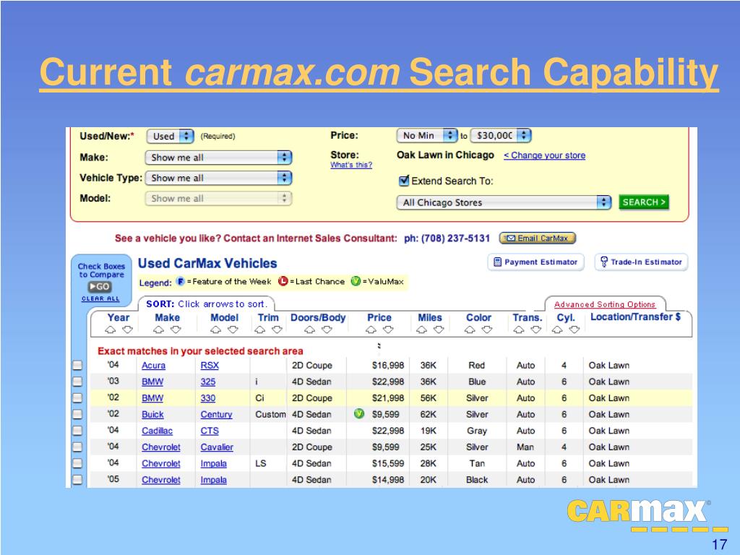Open the All Chicago Stores dropdown
The height and width of the screenshot is (555, 740).
click(504, 202)
